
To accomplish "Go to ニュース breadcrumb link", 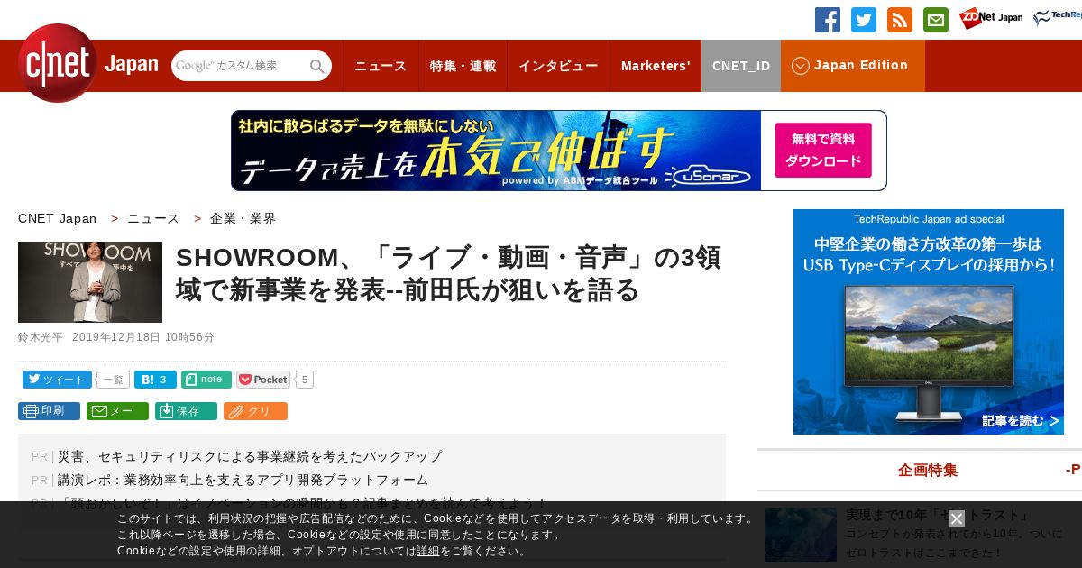I will (153, 218).
